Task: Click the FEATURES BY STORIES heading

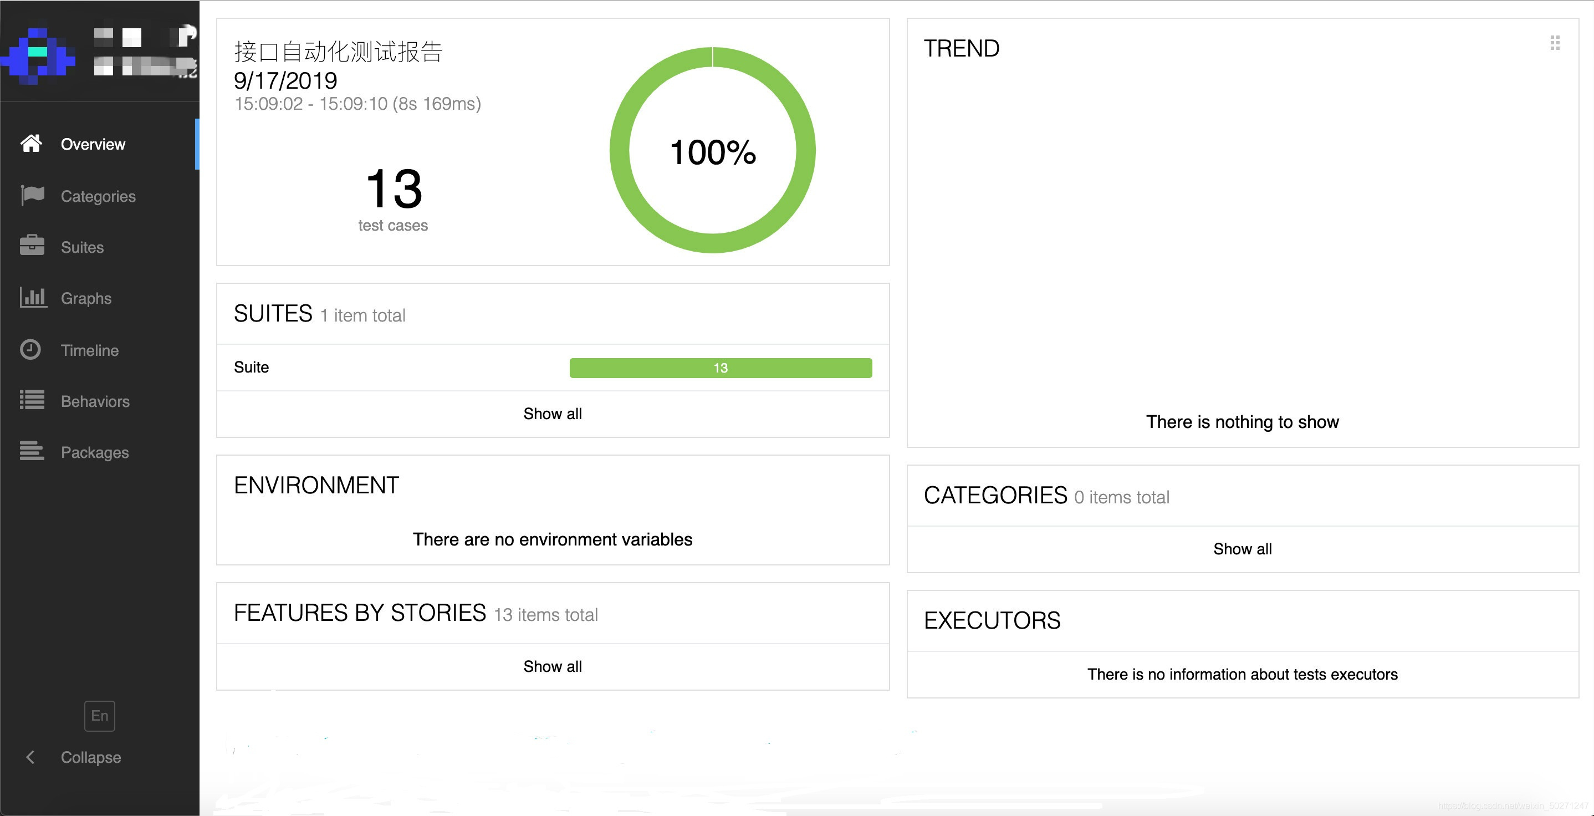Action: click(x=360, y=613)
